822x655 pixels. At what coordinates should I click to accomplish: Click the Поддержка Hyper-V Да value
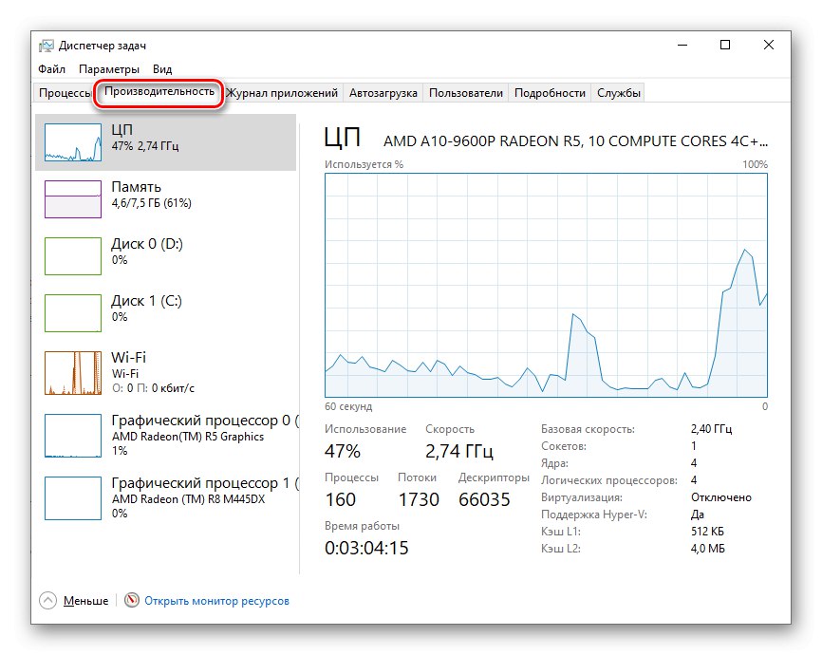point(698,515)
